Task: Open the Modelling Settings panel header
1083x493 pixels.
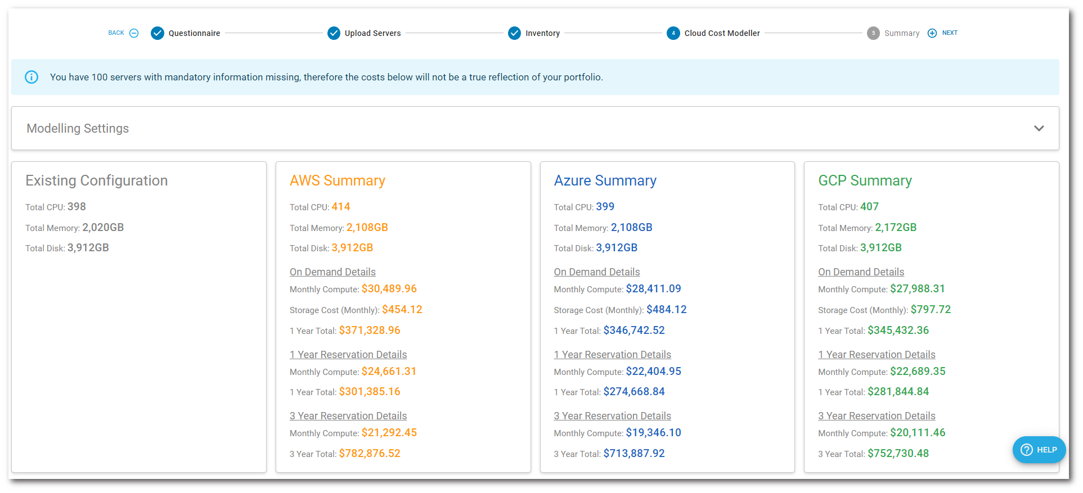Action: pyautogui.click(x=78, y=128)
